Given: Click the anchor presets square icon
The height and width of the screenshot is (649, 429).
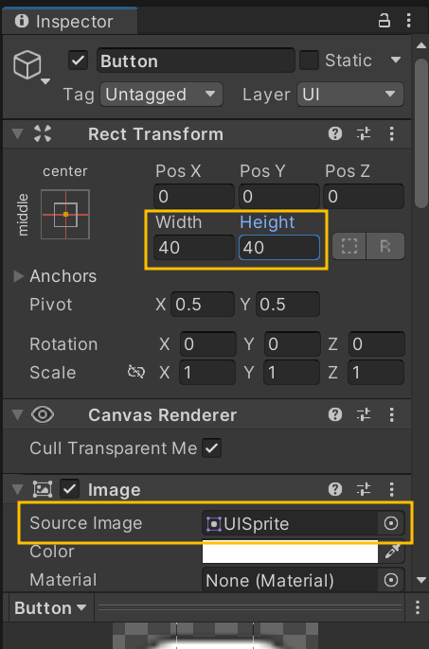Looking at the screenshot, I should point(65,215).
